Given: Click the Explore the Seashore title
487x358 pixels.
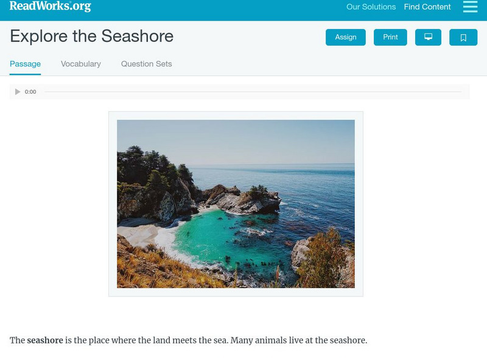Looking at the screenshot, I should pyautogui.click(x=91, y=37).
